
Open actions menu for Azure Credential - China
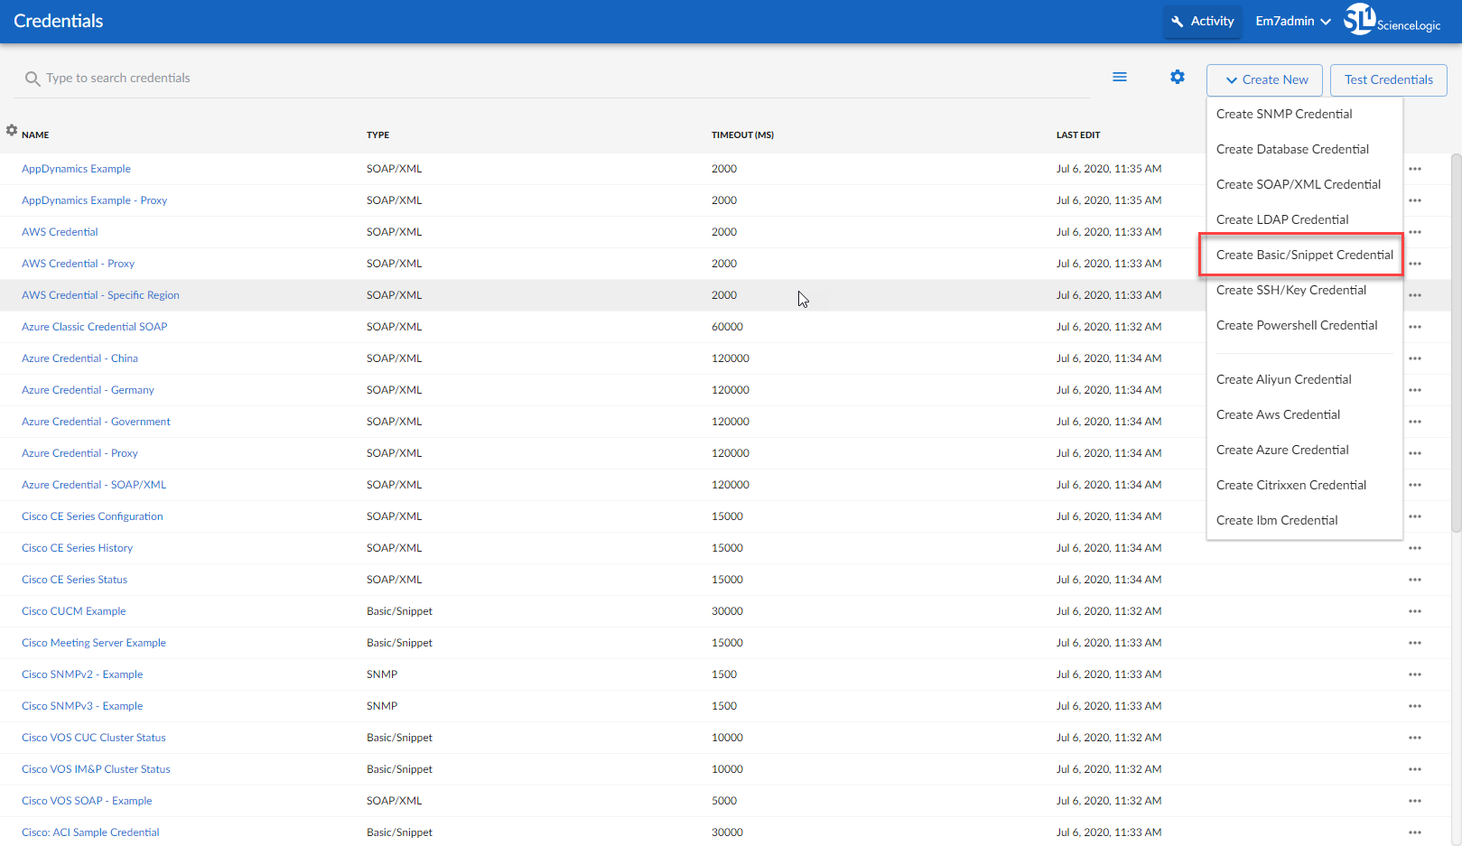pyautogui.click(x=1415, y=358)
